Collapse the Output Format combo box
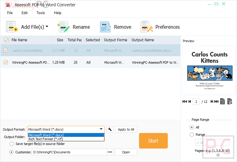The image size is (237, 162). 101,129
